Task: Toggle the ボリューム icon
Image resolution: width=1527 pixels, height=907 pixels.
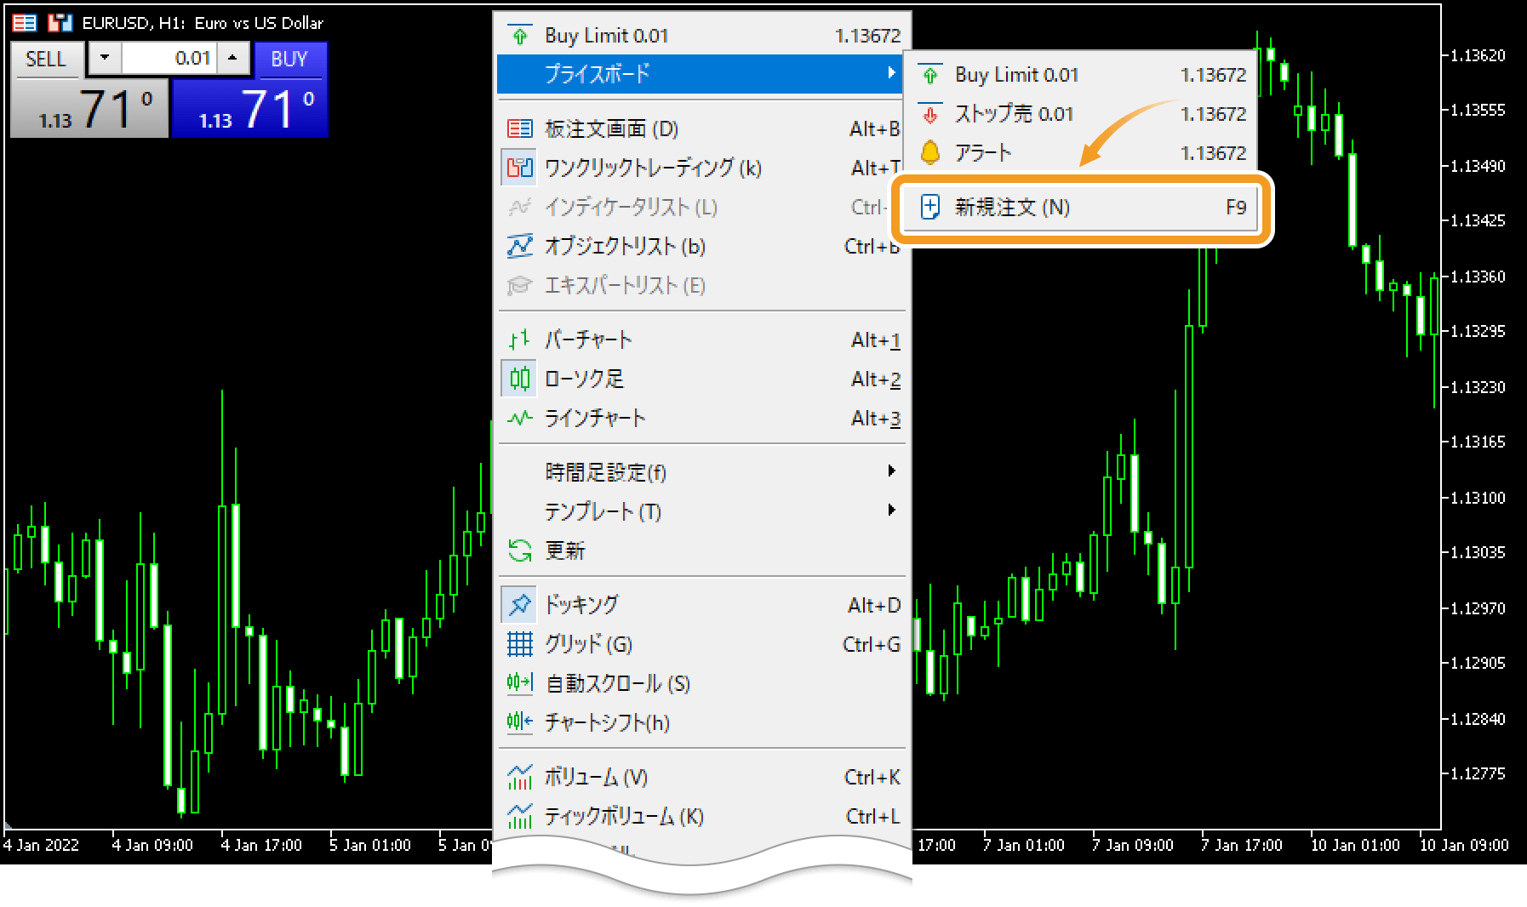Action: point(519,777)
